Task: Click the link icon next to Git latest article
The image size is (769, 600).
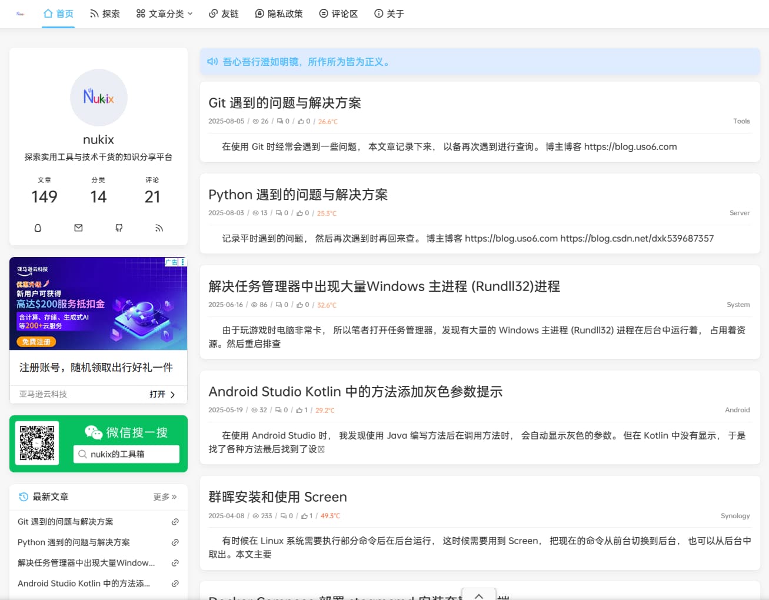Action: 175,522
